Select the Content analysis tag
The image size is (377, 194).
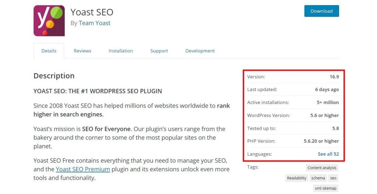coord(322,168)
